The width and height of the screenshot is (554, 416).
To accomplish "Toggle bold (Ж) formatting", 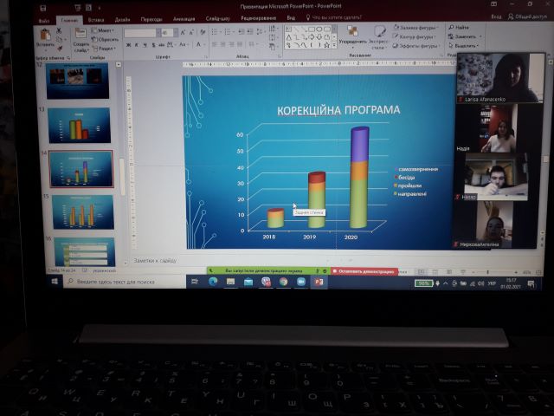I will pyautogui.click(x=127, y=46).
